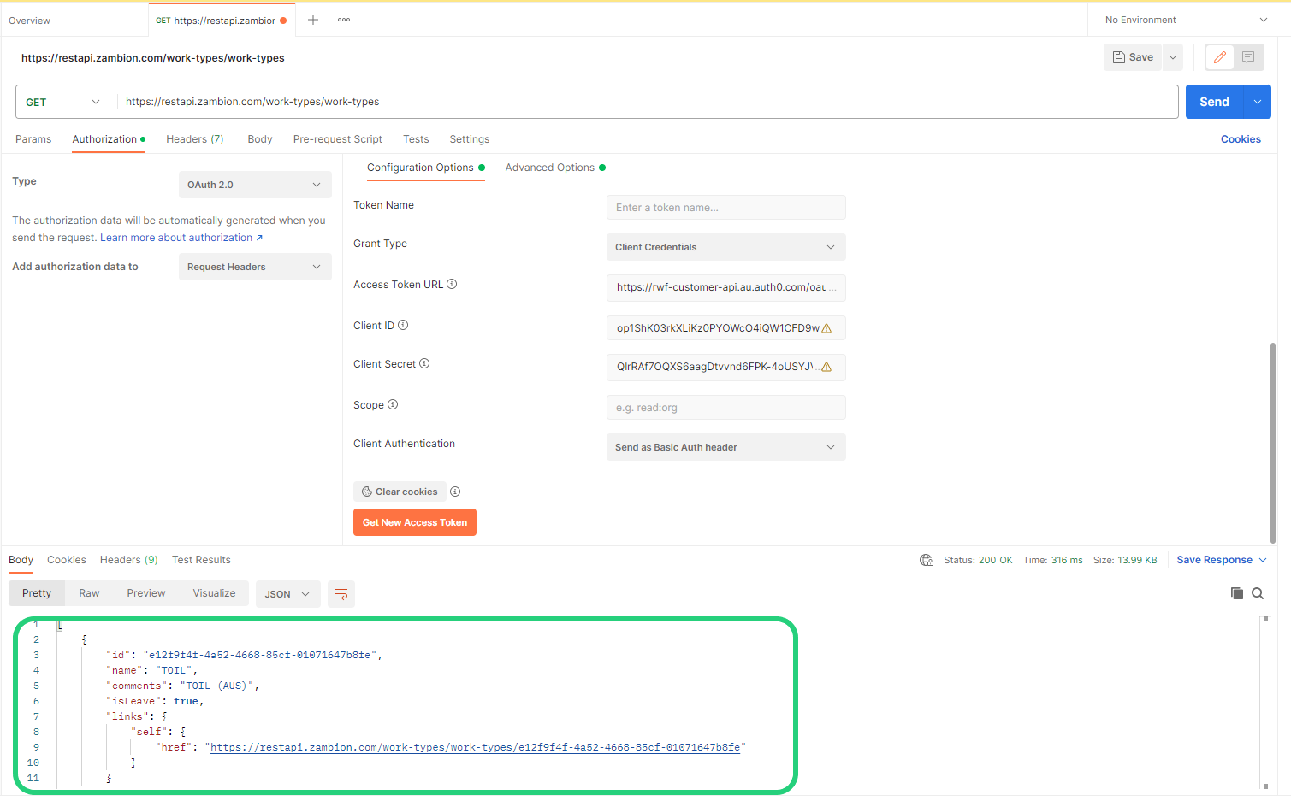Select the Authorization tab

click(x=109, y=139)
